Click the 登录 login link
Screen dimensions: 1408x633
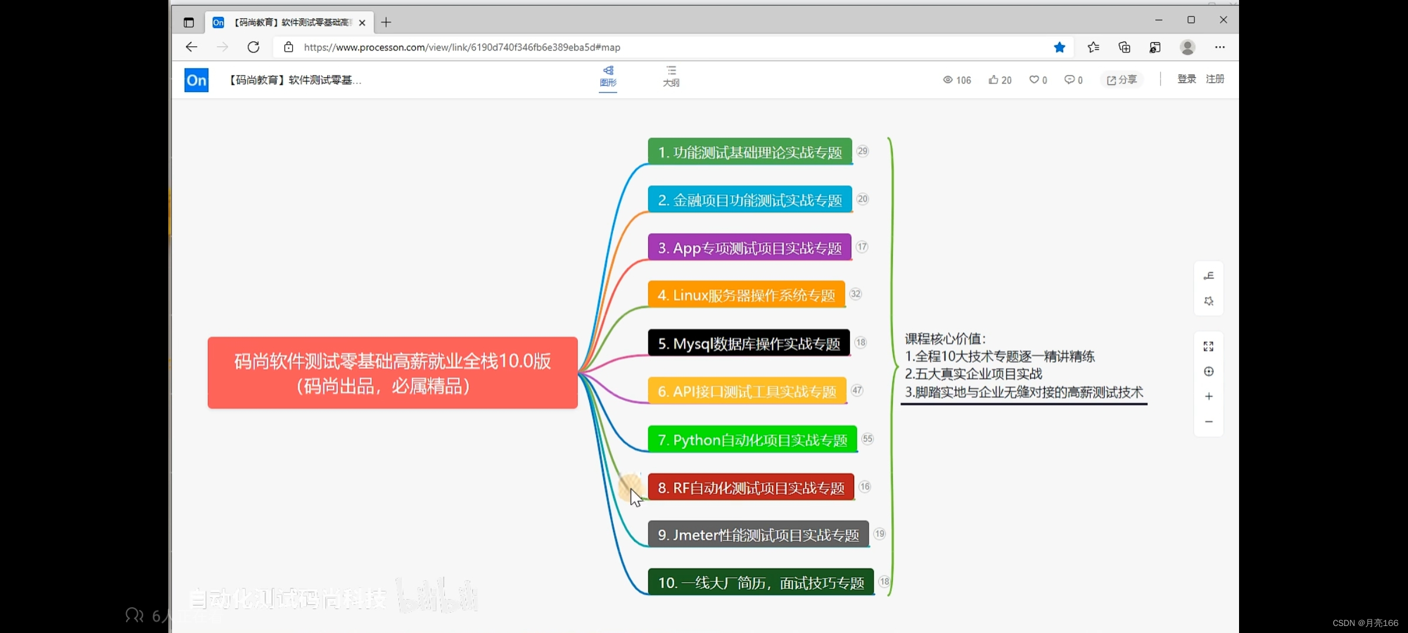tap(1186, 79)
